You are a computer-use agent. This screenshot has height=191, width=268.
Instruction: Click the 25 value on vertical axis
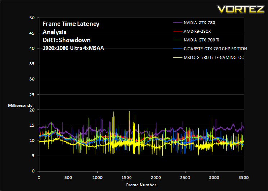pos(32,95)
